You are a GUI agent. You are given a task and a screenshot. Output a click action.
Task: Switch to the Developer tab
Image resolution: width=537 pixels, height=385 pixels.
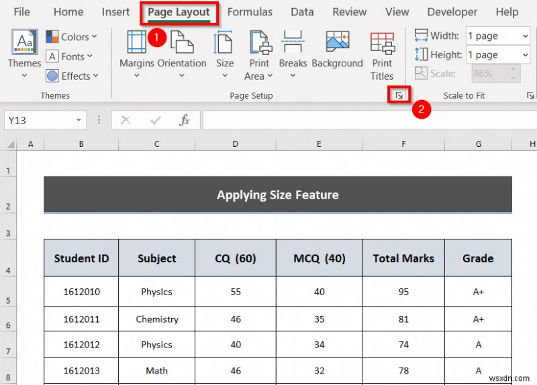click(x=452, y=12)
